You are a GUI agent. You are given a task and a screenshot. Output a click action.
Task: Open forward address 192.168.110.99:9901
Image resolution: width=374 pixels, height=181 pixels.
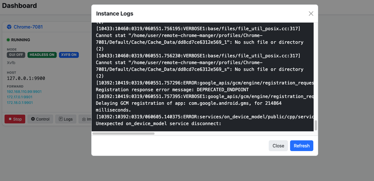click(x=24, y=91)
